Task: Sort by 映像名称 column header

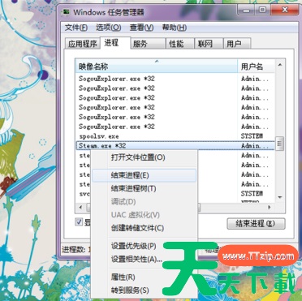Action: (157, 67)
